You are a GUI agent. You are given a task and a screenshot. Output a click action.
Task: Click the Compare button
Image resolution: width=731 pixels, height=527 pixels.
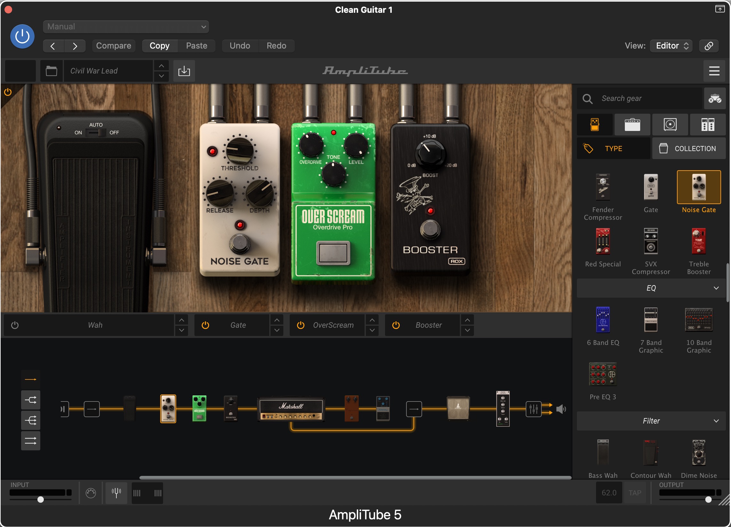(114, 46)
